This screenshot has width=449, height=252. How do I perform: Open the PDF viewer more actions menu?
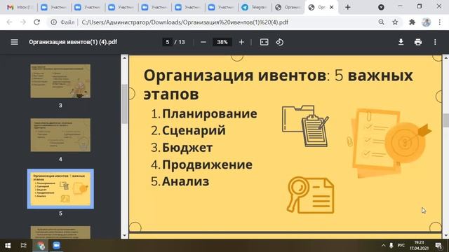435,42
